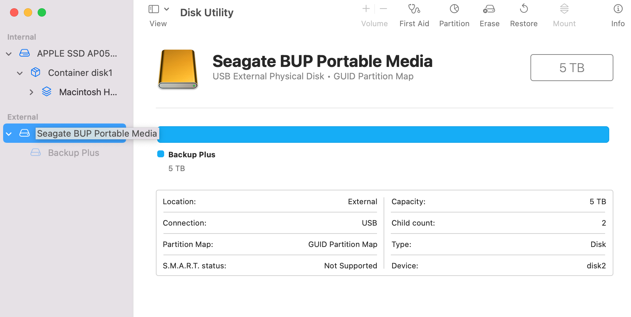Click the add Volume plus icon
Screen dimensions: 631x317
tap(366, 9)
